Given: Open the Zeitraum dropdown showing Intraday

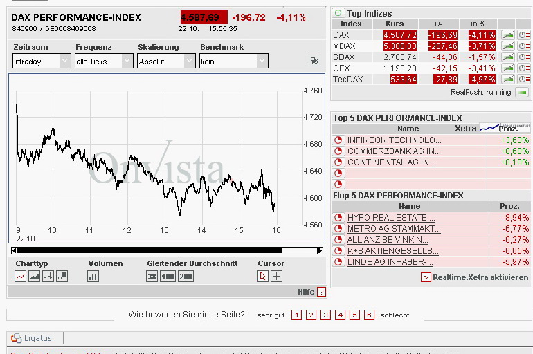Looking at the screenshot, I should 42,62.
